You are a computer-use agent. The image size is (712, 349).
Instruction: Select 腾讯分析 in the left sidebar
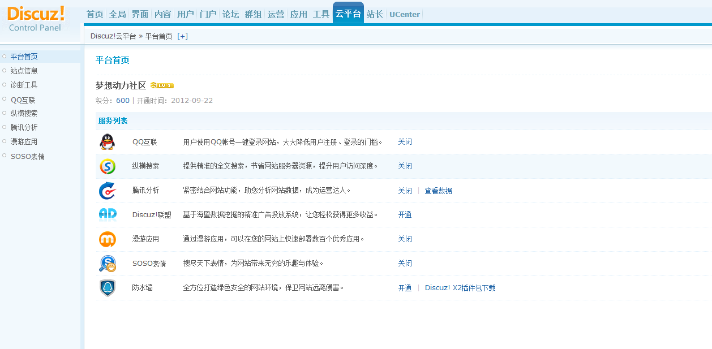24,127
